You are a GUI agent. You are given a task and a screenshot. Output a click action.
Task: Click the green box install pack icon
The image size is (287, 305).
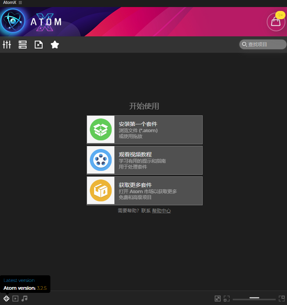(x=101, y=129)
